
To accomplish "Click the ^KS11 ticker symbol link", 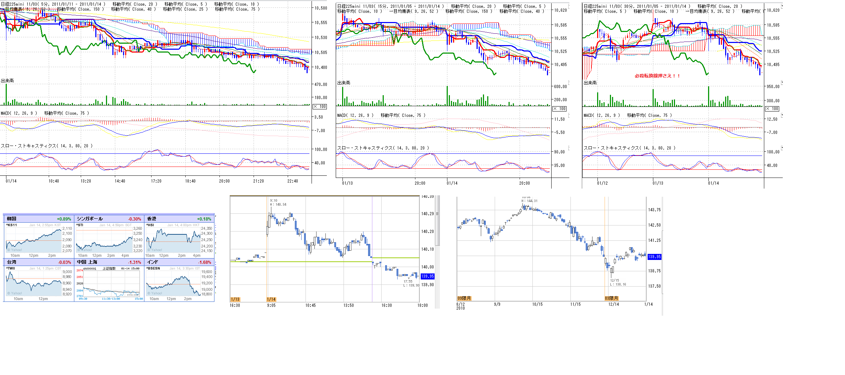I will 11,225.
